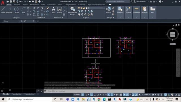181x102 pixels.
Task: Switch to the Administrar ribbon tab
Action: click(x=51, y=5)
